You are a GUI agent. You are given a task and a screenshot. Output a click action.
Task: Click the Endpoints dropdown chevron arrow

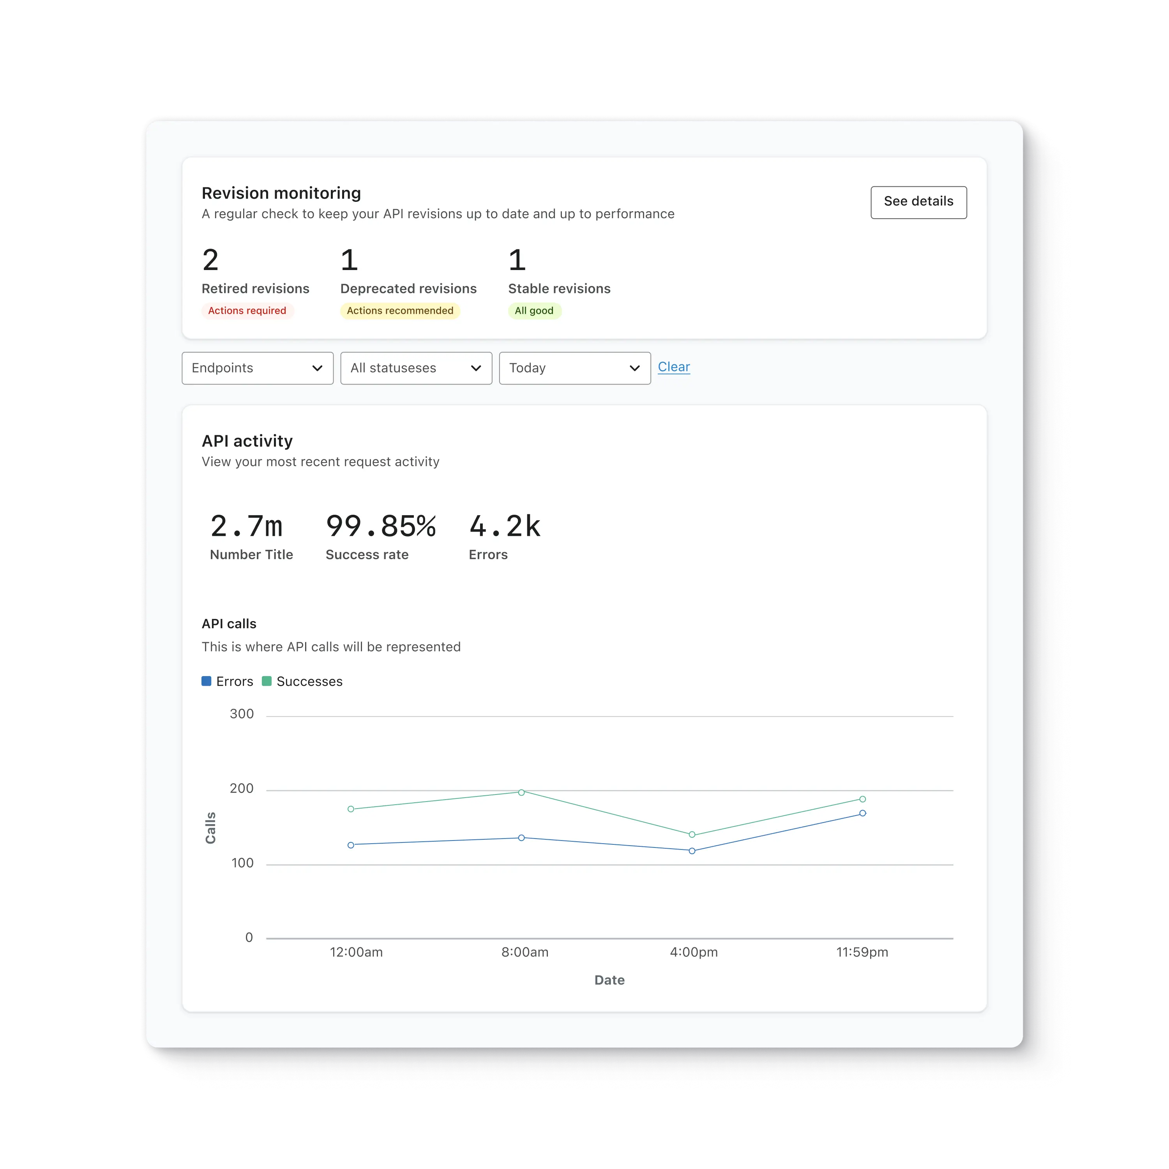pos(317,368)
